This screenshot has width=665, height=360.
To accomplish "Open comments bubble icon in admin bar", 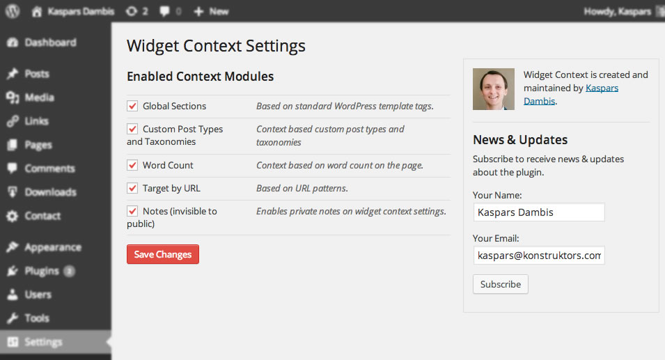I will [x=164, y=11].
